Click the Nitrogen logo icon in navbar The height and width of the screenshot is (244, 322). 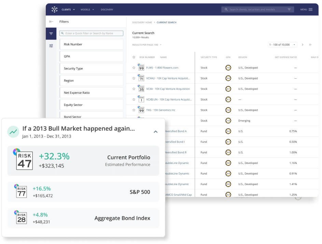tap(54, 10)
